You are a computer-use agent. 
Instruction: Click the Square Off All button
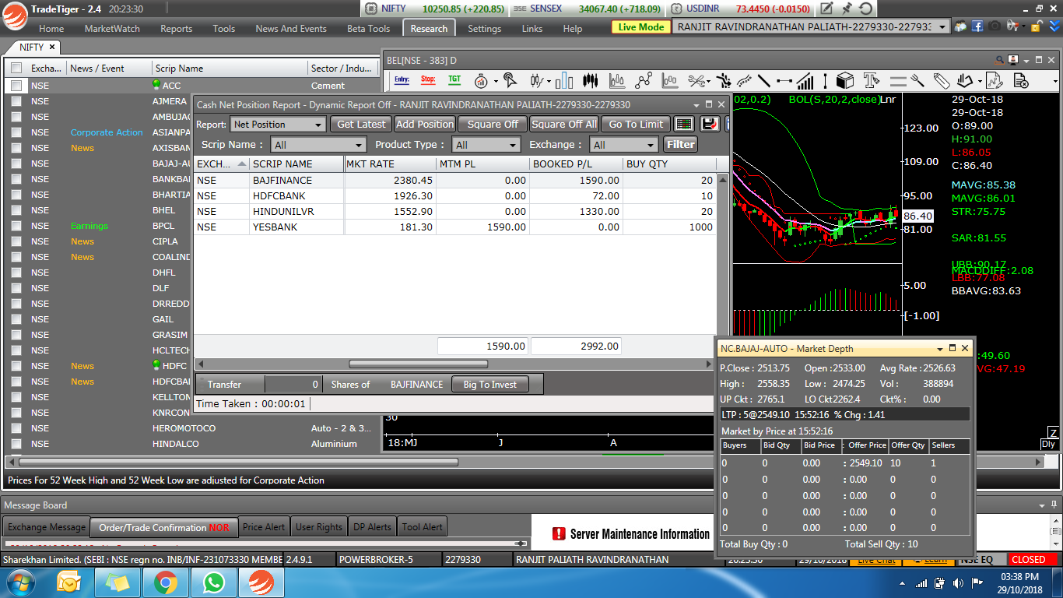click(564, 124)
